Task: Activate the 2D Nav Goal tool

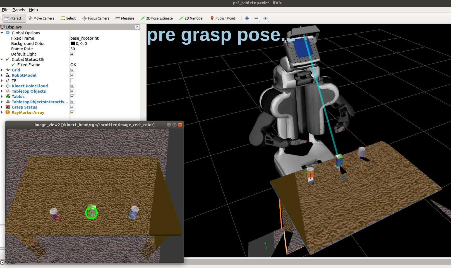Action: pyautogui.click(x=191, y=18)
